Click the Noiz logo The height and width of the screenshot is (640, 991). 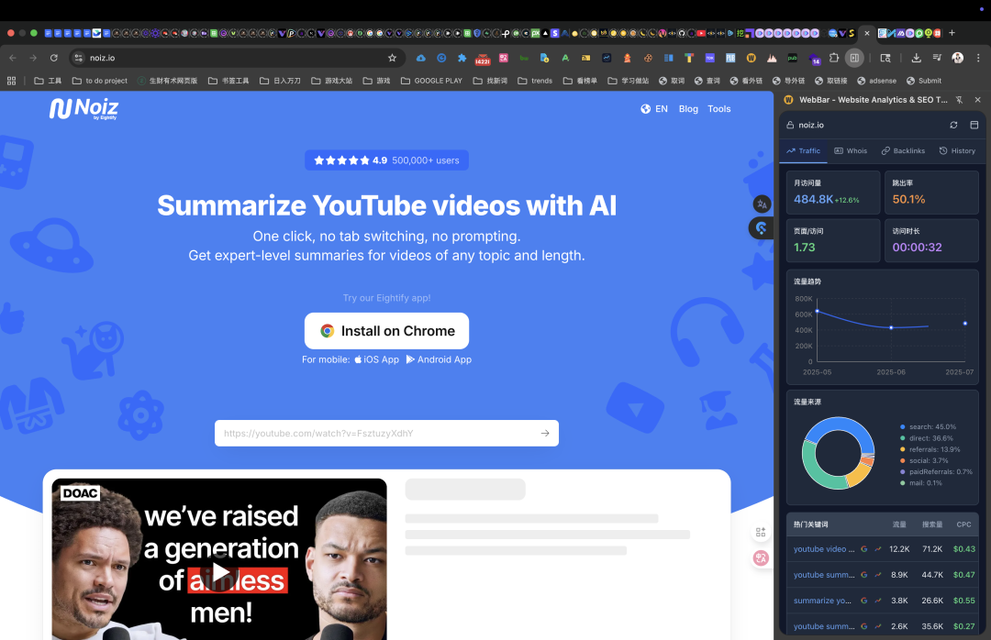[84, 109]
